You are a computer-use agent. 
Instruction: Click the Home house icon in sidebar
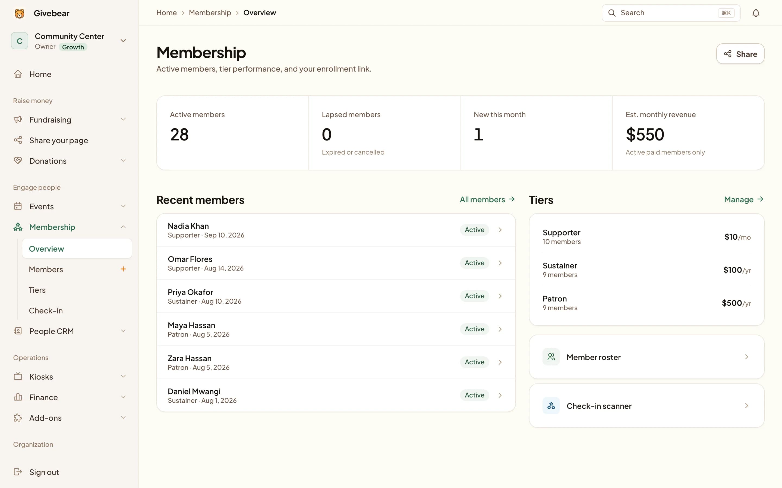click(18, 74)
